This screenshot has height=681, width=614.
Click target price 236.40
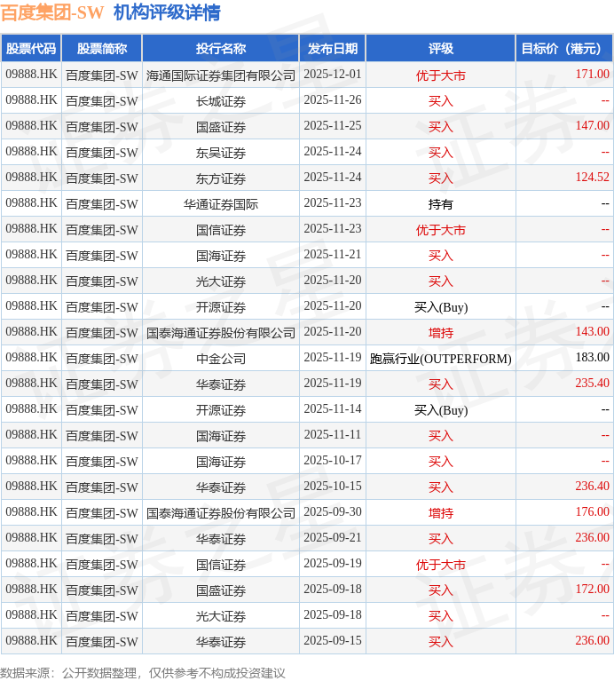click(593, 486)
